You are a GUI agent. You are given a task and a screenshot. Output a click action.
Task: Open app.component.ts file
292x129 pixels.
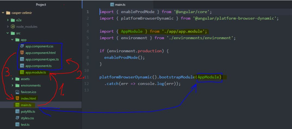(x=38, y=66)
